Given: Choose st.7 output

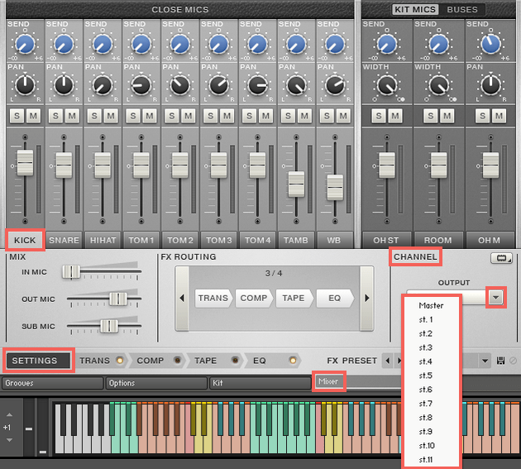Looking at the screenshot, I should 431,404.
